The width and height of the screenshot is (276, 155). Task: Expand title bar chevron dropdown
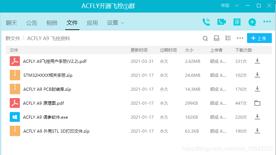pyautogui.click(x=237, y=6)
